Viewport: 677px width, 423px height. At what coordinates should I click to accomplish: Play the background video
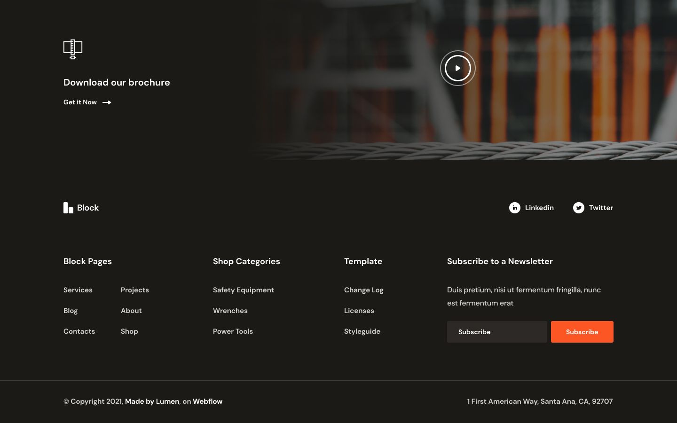click(x=457, y=68)
